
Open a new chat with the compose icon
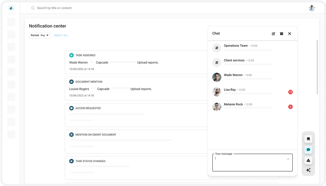(273, 33)
